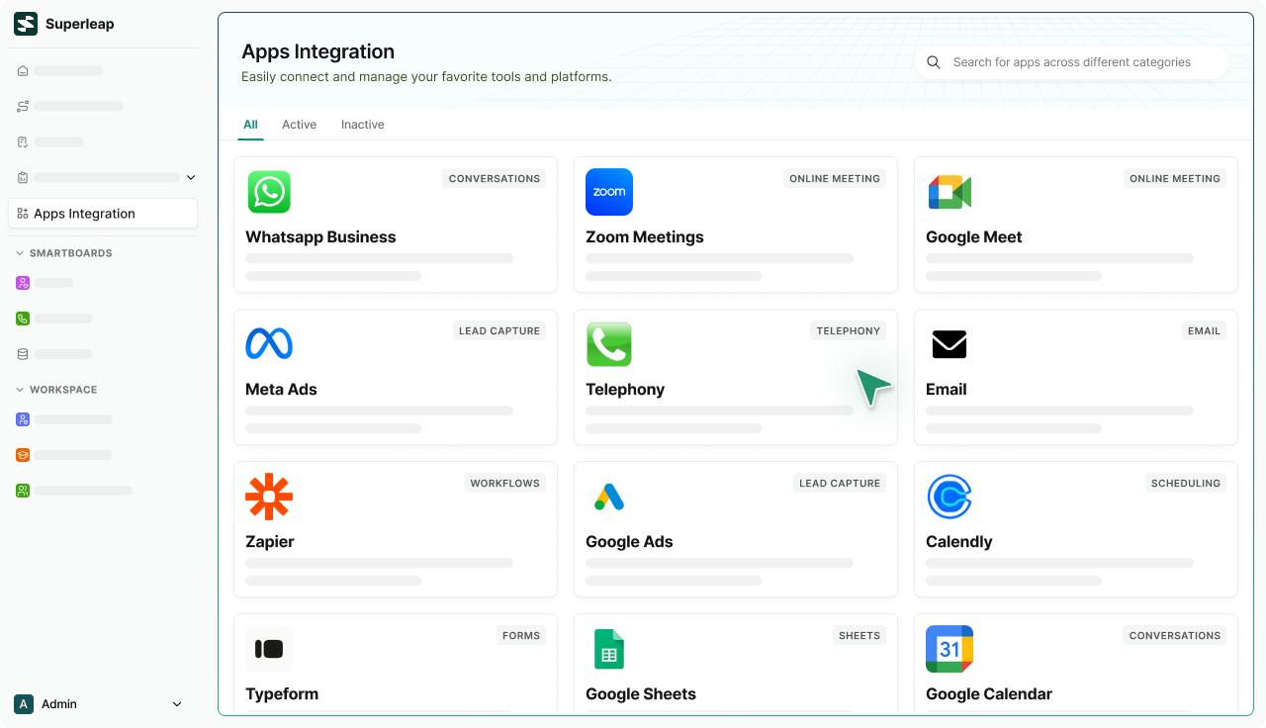Open the Email card title
This screenshot has width=1266, height=728.
[x=947, y=390]
